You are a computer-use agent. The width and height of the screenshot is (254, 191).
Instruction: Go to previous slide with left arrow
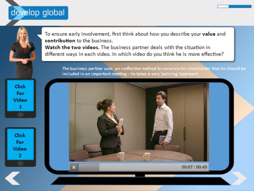click(x=12, y=178)
